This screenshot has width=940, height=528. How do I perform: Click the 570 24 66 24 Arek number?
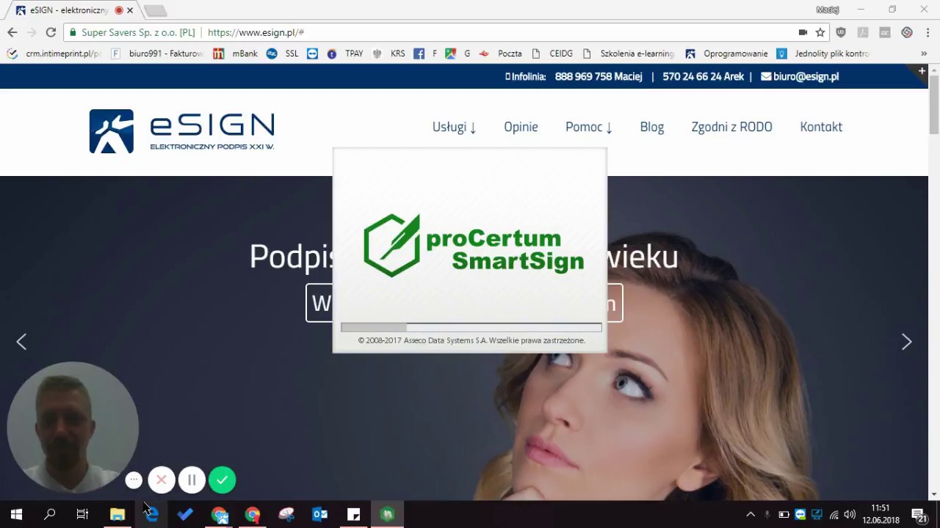703,76
